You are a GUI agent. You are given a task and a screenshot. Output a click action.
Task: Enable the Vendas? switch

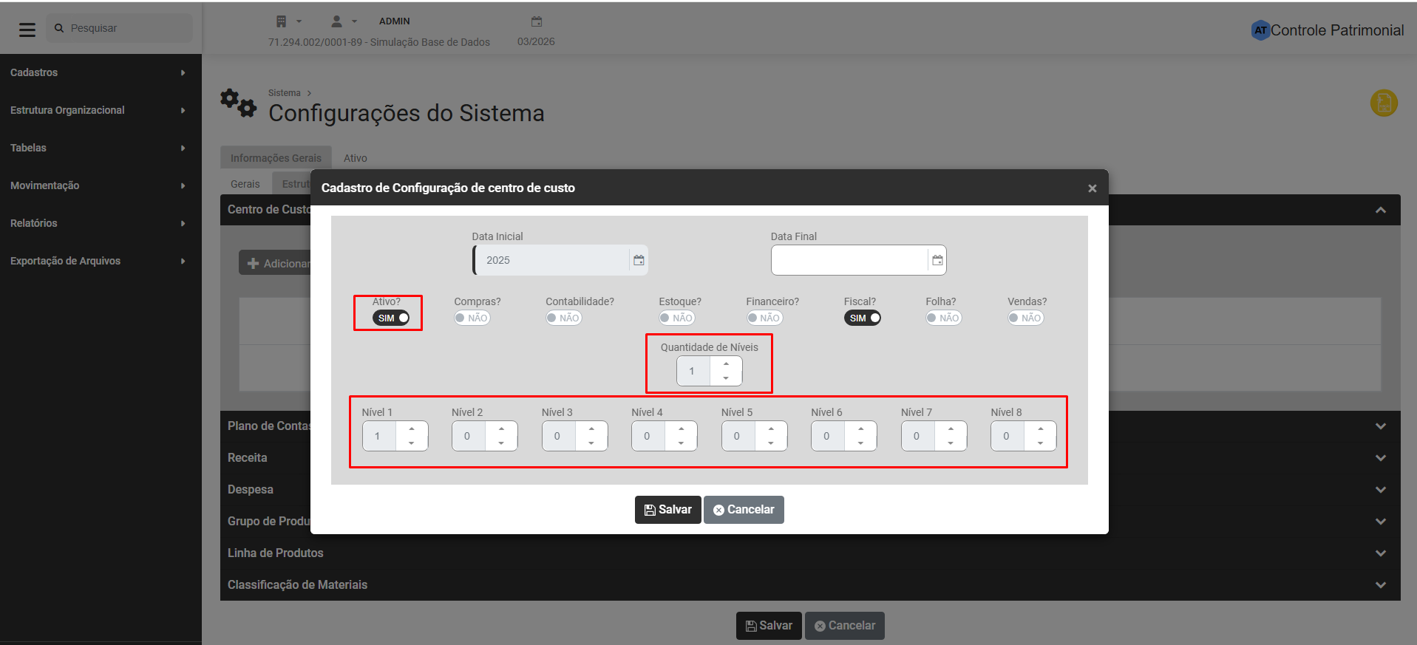pyautogui.click(x=1026, y=318)
